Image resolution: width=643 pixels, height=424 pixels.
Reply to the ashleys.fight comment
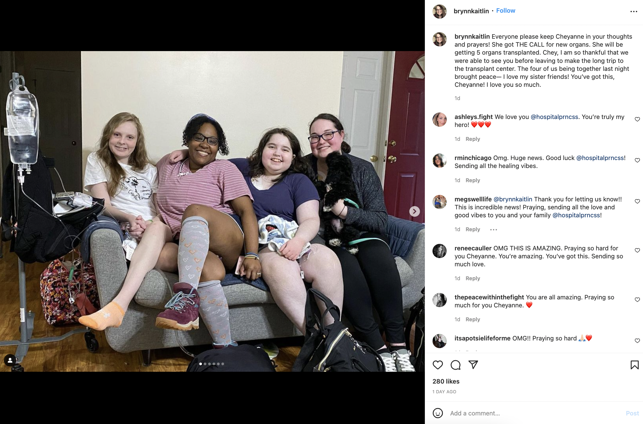tap(473, 139)
